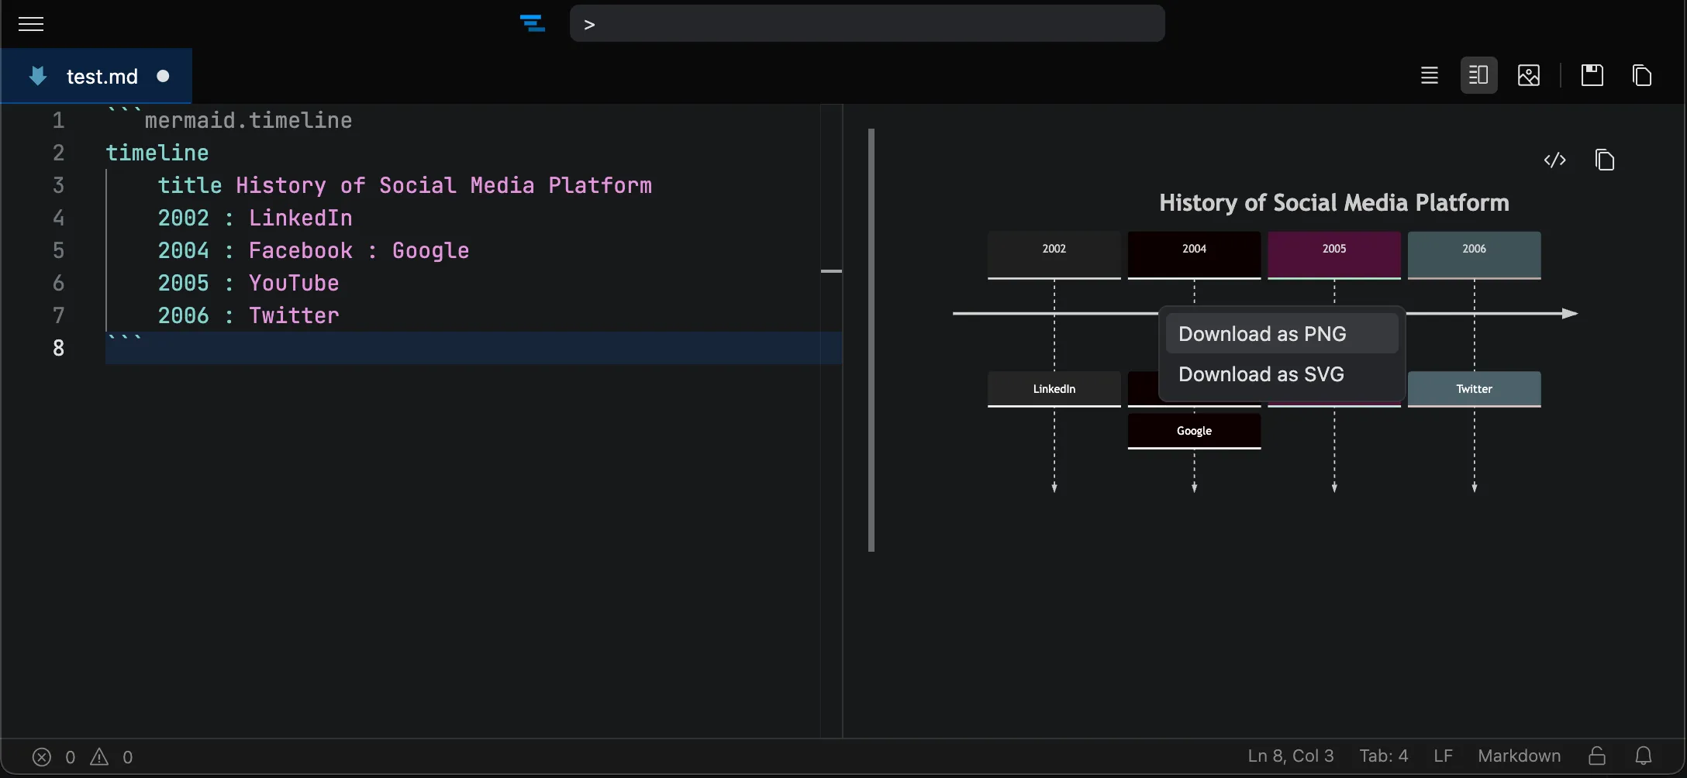Change the LF line ending setting

[x=1443, y=756]
